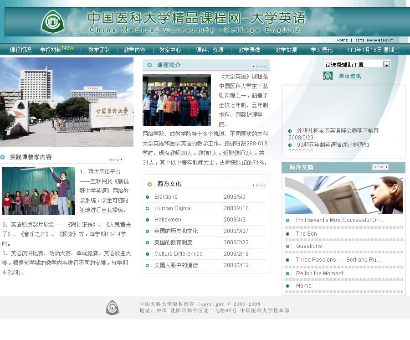Click bullet icon beside Culture Differences
This screenshot has width=410, height=340.
(x=148, y=254)
